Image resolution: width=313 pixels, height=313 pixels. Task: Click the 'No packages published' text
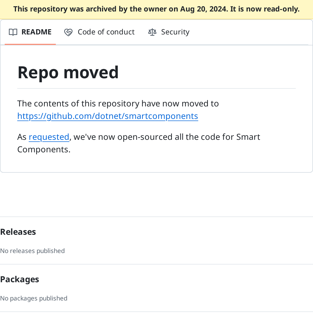point(34,298)
